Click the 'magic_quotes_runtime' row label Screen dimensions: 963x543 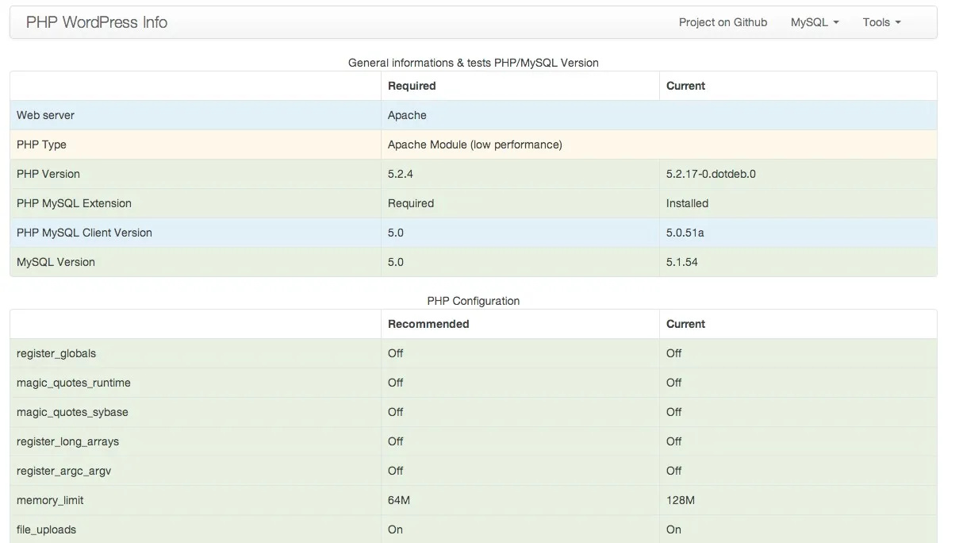[74, 383]
